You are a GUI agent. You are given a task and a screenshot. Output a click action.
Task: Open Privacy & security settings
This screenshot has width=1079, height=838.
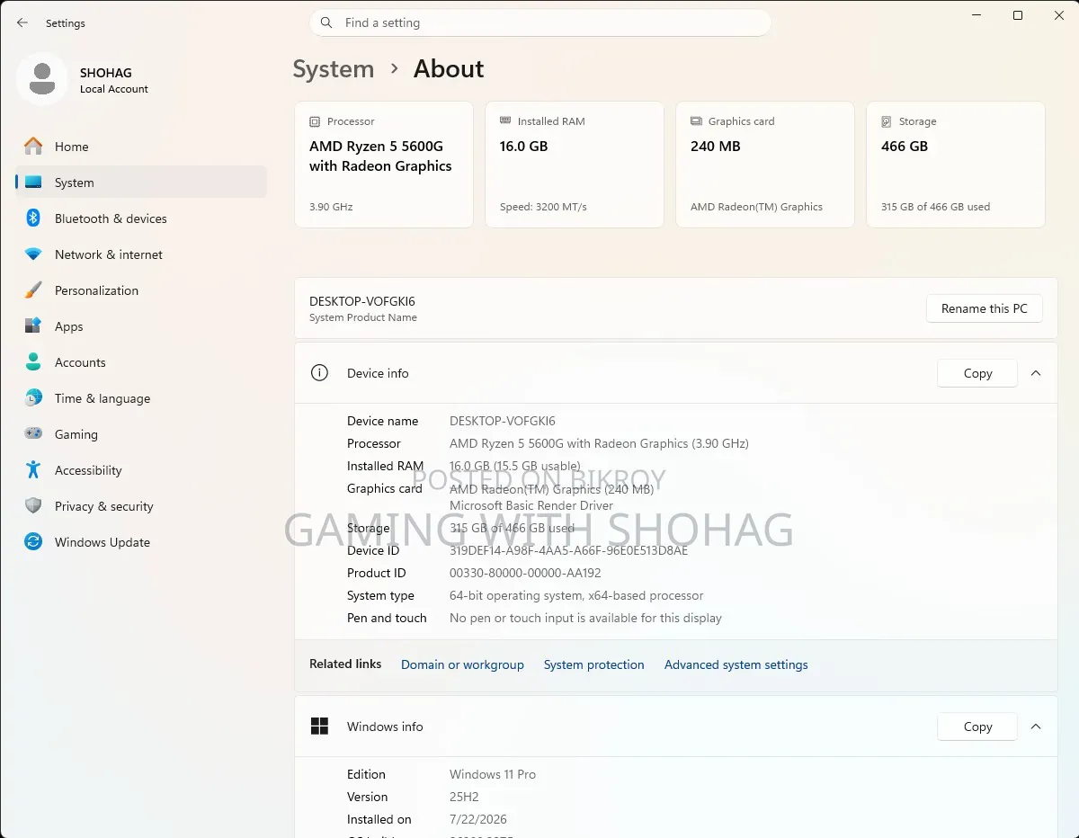point(141,505)
